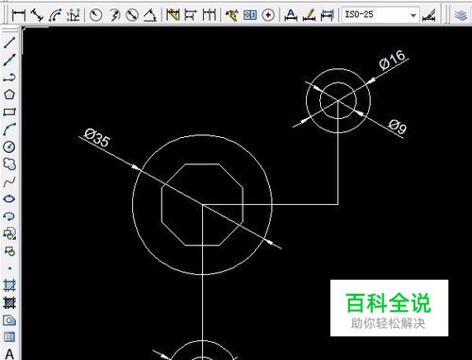Open the Quick Leader tool
Viewport: 472px width, 360px height.
(232, 15)
